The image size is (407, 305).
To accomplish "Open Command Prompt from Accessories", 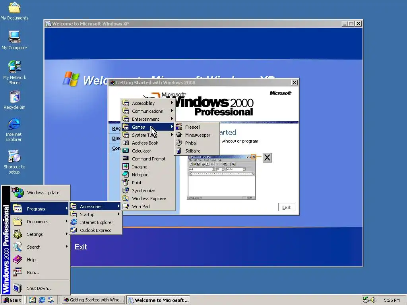I will coord(148,159).
